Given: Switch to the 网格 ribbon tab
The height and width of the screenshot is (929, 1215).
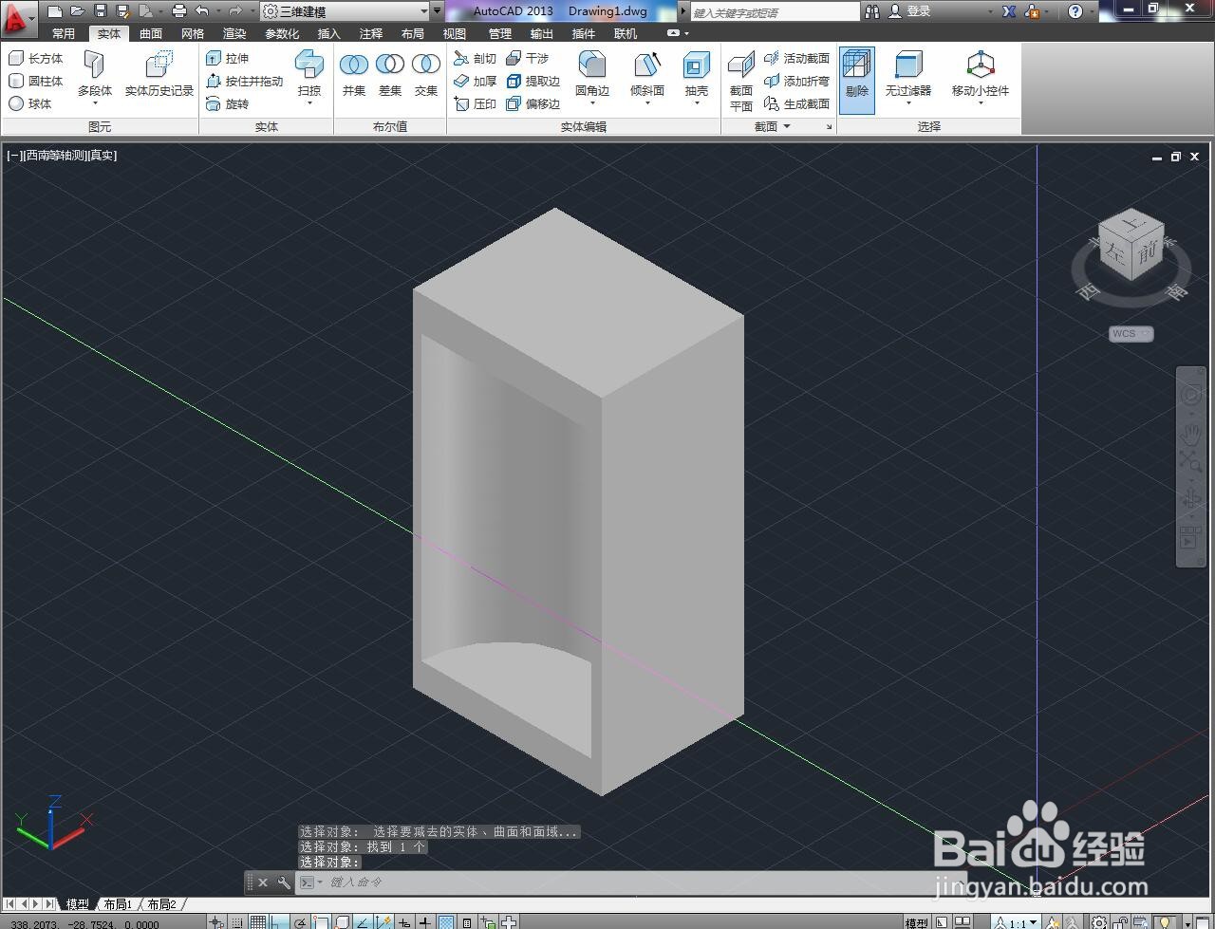Looking at the screenshot, I should pos(193,33).
